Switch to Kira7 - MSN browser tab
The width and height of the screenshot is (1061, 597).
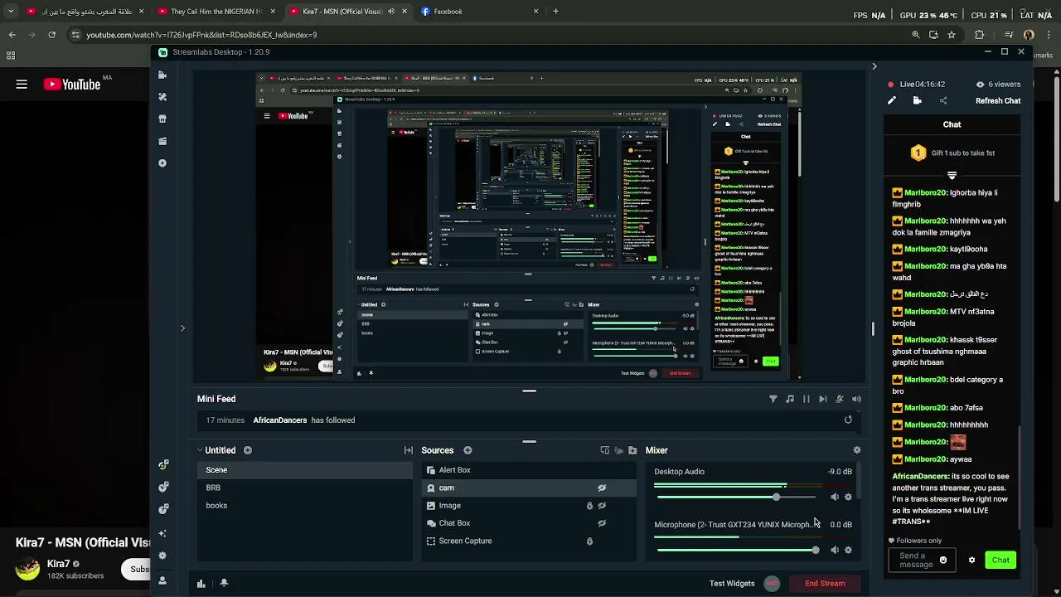[347, 12]
